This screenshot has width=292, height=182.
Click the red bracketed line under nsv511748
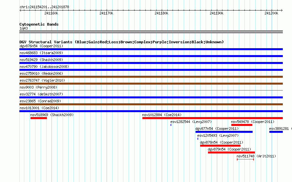coord(245,159)
